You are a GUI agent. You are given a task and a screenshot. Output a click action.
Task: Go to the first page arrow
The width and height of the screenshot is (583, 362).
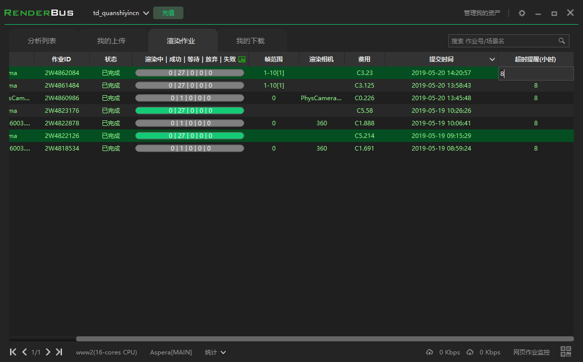(x=13, y=352)
